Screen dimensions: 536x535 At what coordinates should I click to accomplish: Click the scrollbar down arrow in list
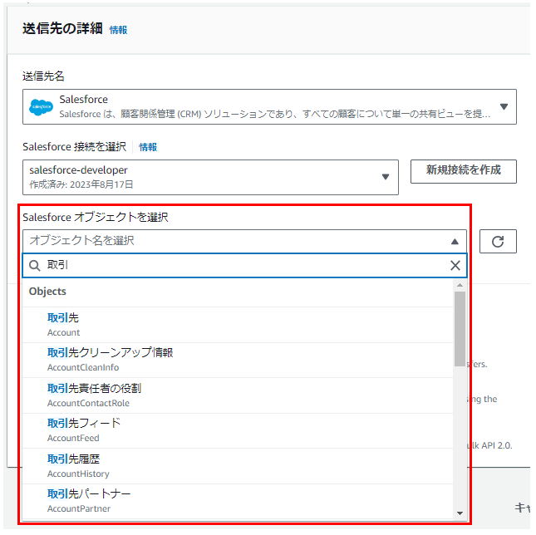click(460, 513)
